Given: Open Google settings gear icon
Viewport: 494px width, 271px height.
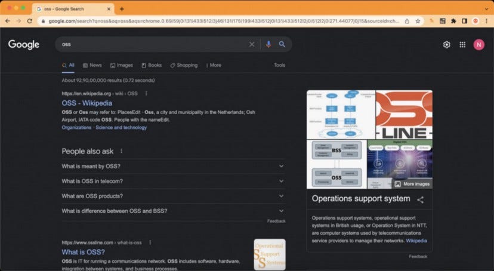Looking at the screenshot, I should click(446, 45).
